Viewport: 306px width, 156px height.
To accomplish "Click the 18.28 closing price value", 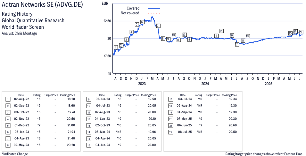I will coord(71,99).
